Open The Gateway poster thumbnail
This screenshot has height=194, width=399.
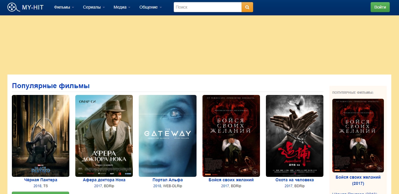point(167,136)
